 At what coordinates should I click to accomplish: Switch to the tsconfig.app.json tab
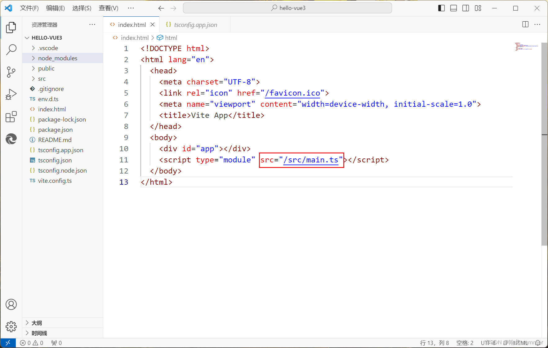[x=195, y=25]
